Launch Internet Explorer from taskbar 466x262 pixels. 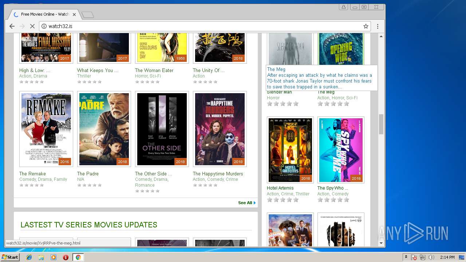click(29, 257)
